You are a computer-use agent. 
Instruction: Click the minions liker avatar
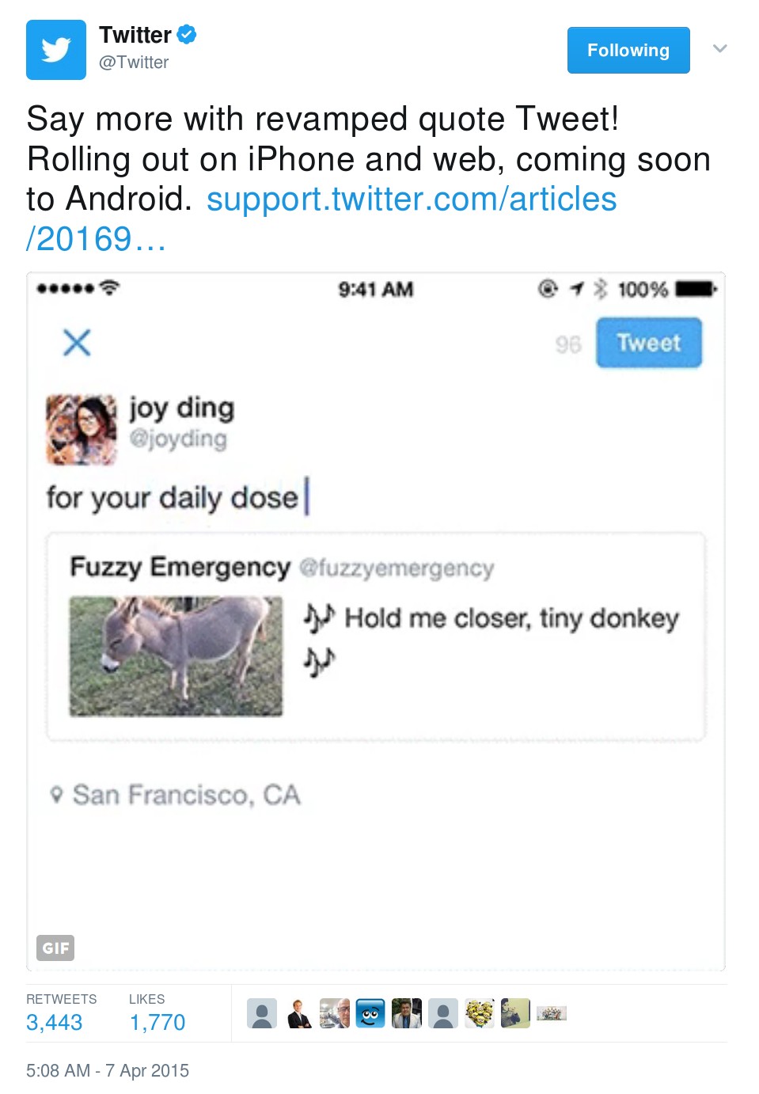tap(479, 1013)
